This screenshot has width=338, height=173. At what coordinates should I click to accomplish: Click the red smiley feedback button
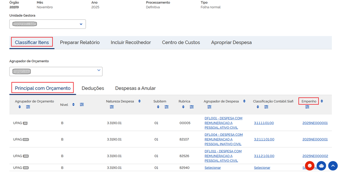(310, 166)
